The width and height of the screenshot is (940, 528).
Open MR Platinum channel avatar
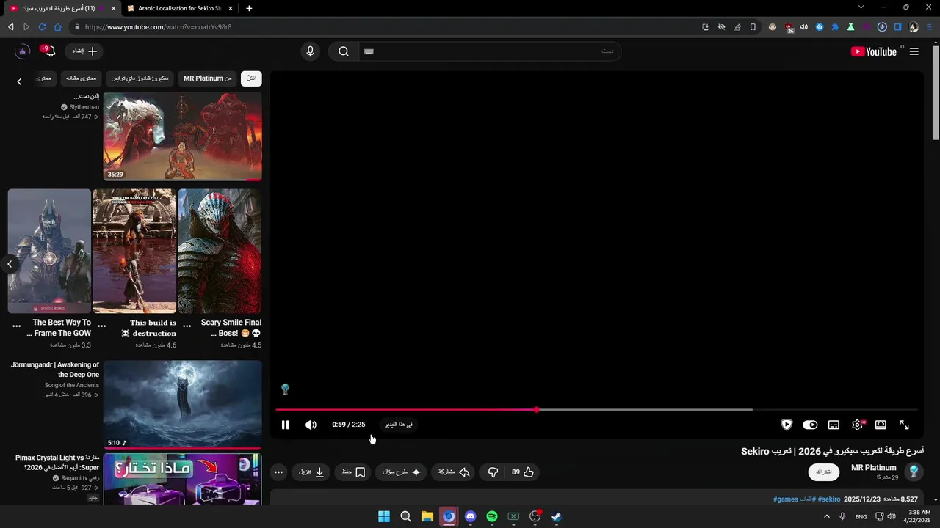tap(914, 472)
